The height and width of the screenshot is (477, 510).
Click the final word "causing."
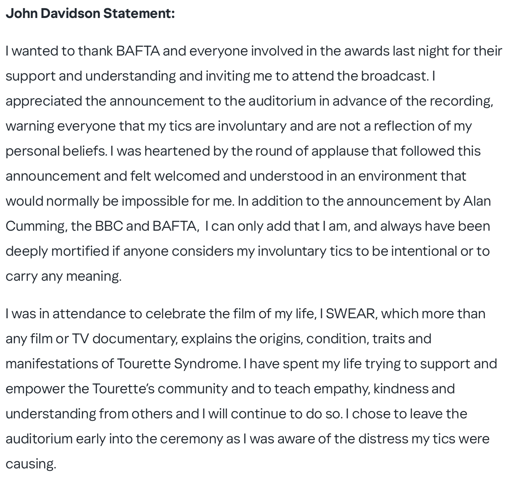point(31,464)
